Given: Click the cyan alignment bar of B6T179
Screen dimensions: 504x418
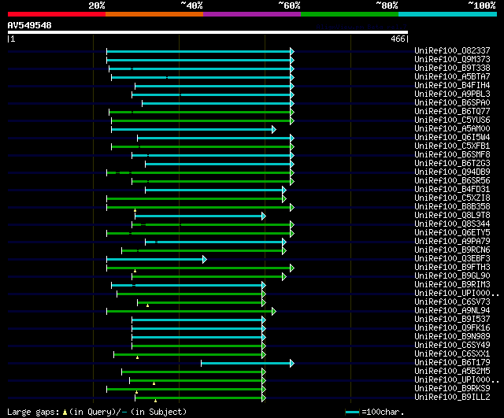Looking at the screenshot, I should tap(246, 364).
